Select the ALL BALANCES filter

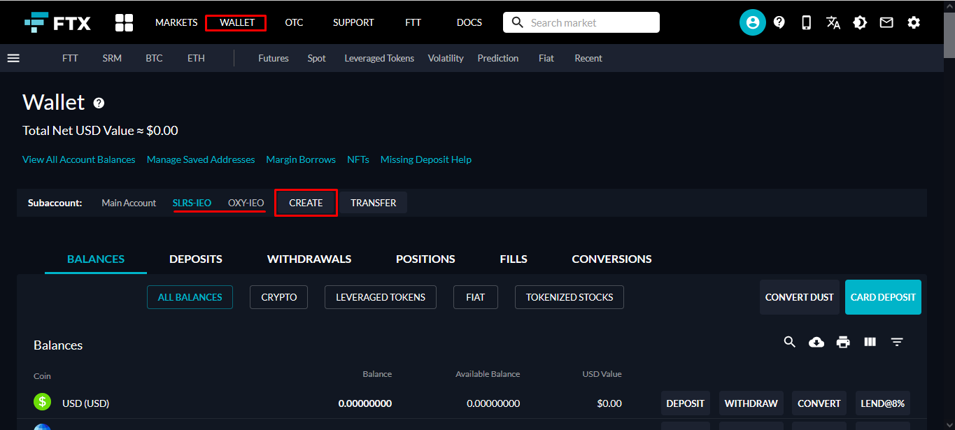click(190, 297)
